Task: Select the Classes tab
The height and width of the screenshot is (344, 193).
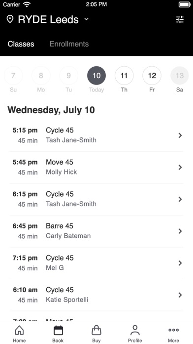Action: (21, 44)
